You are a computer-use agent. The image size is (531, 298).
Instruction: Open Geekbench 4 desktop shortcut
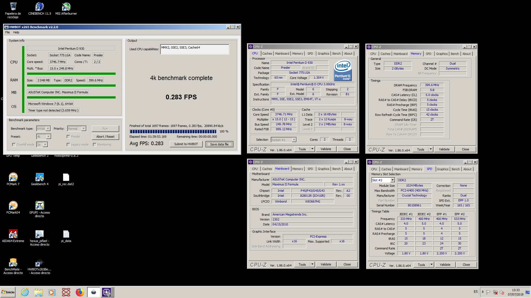40,179
